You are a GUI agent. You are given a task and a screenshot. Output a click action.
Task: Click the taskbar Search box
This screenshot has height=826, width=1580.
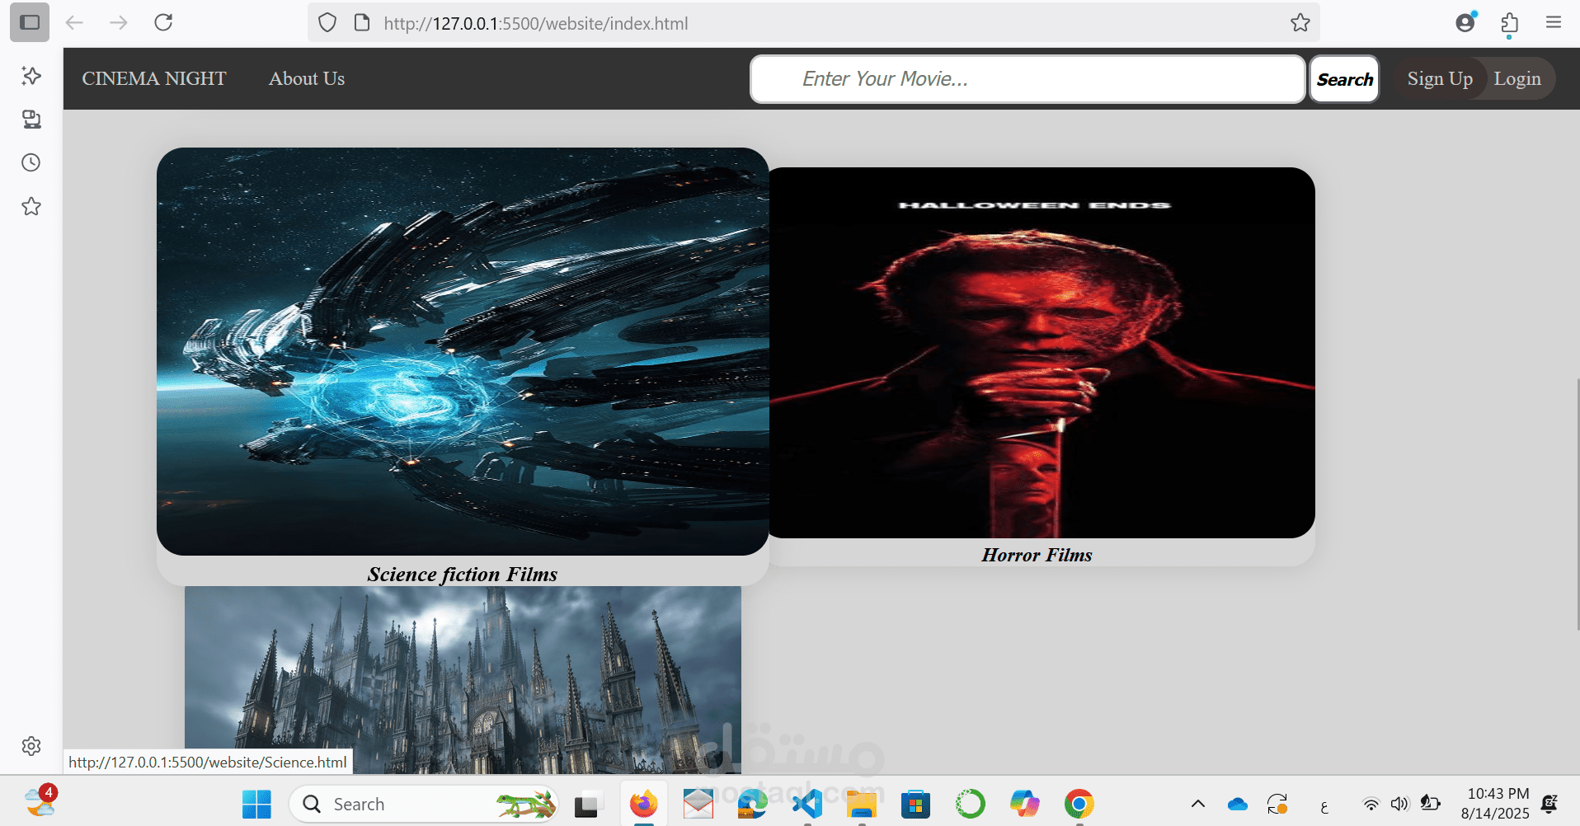coord(424,804)
